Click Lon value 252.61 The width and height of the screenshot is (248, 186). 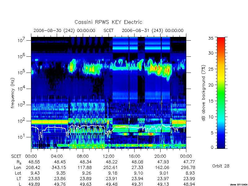(x=110, y=167)
